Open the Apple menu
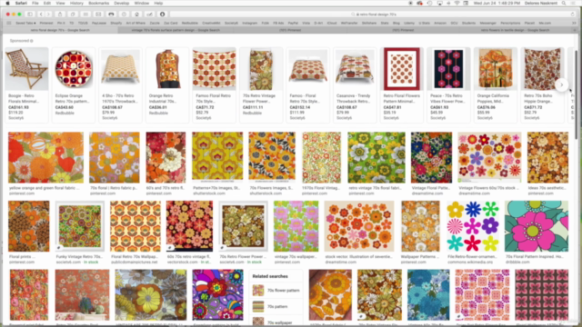Screen dimensions: 582x327 coord(7,3)
